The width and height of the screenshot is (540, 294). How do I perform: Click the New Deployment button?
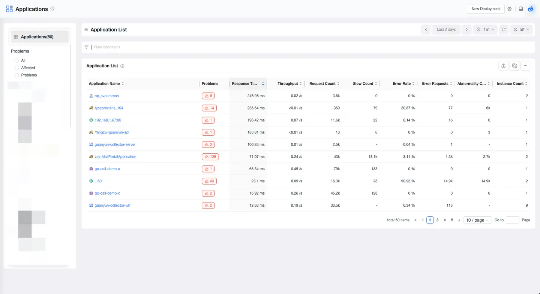coord(485,9)
